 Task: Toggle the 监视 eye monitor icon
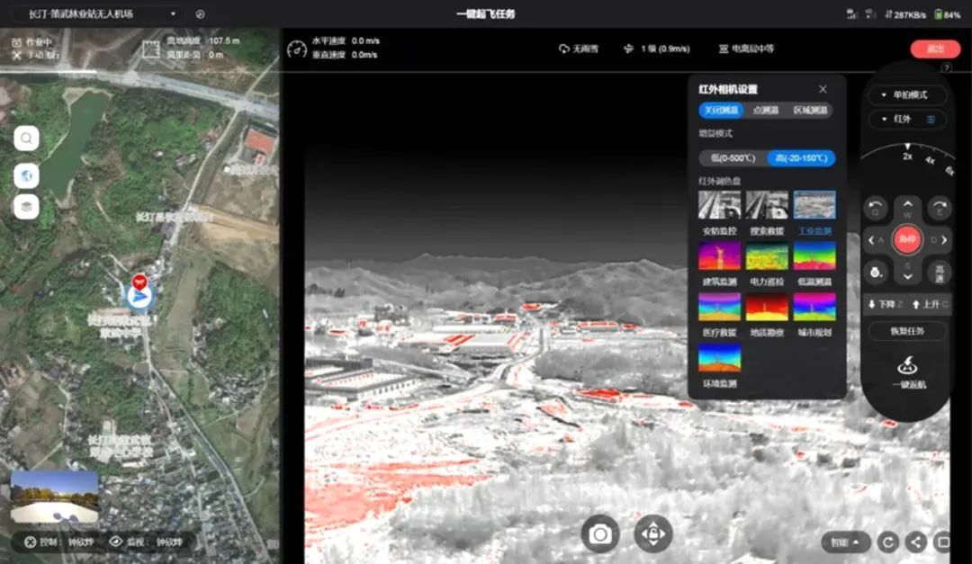point(115,542)
